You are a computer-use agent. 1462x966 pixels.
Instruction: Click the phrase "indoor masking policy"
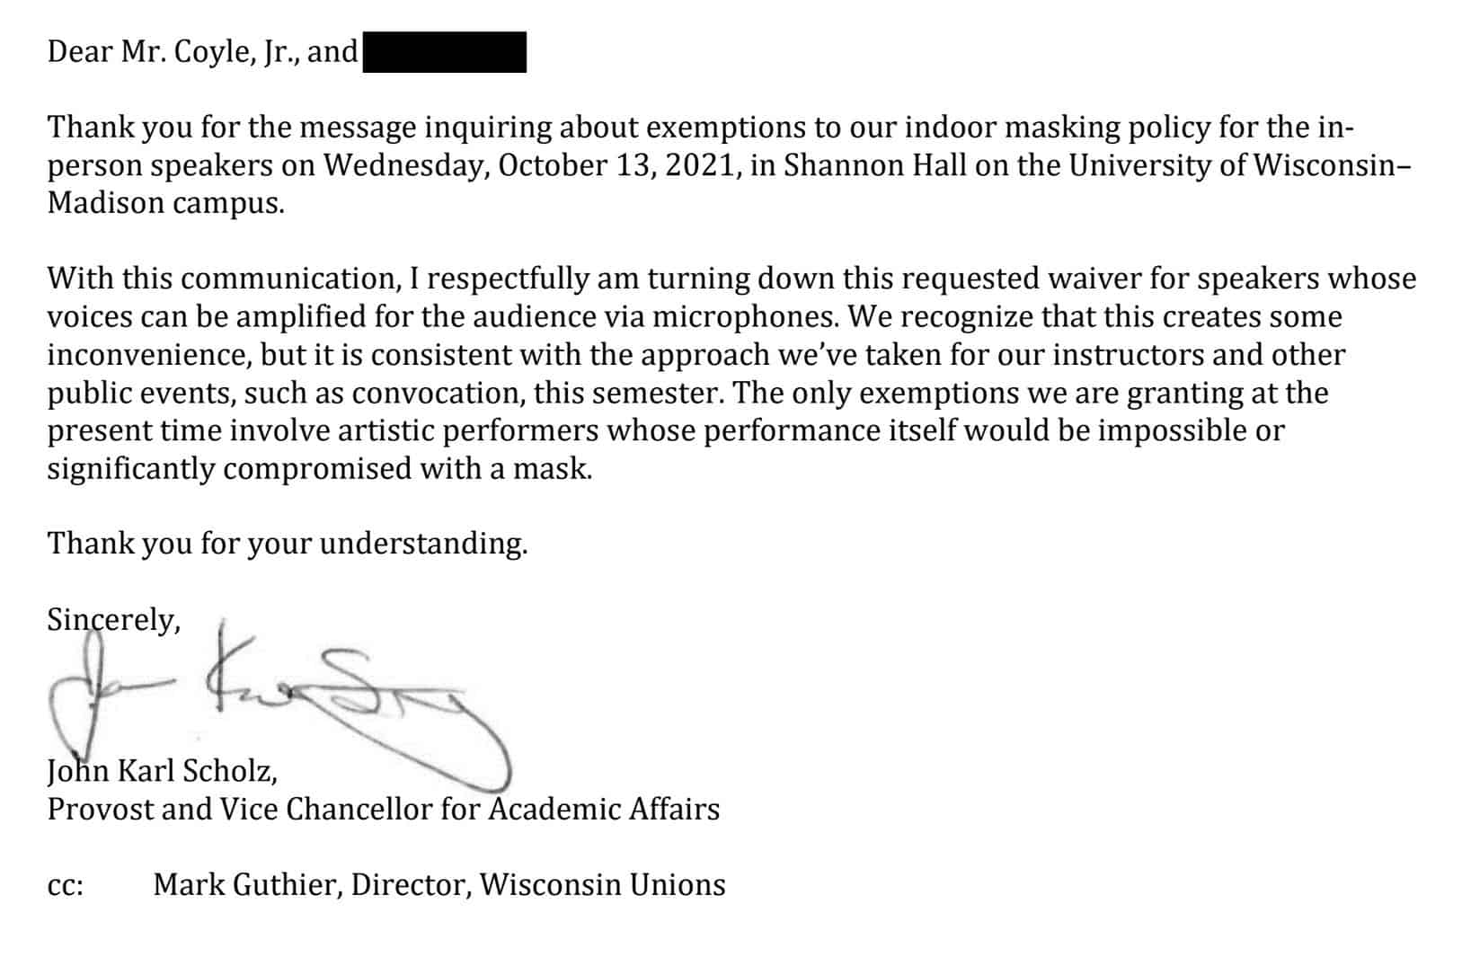tap(1035, 129)
